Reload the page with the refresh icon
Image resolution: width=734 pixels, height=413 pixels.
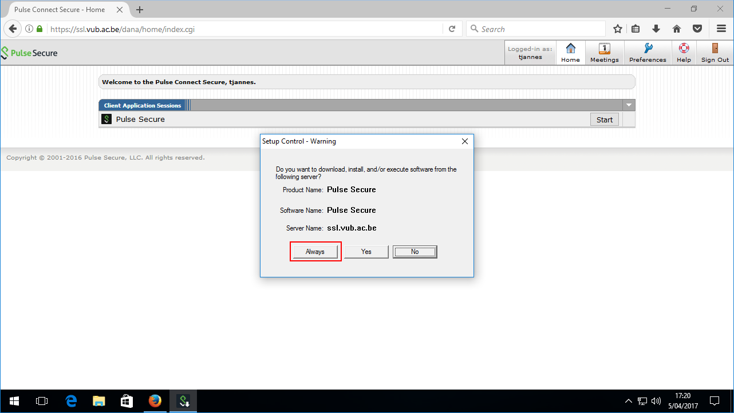(452, 29)
